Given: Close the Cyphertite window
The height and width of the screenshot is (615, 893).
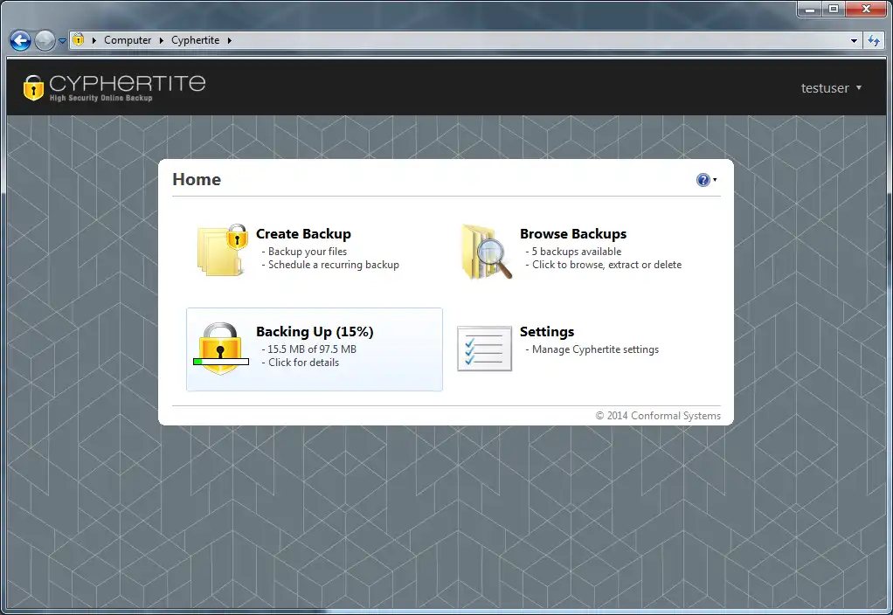Looking at the screenshot, I should coord(866,9).
